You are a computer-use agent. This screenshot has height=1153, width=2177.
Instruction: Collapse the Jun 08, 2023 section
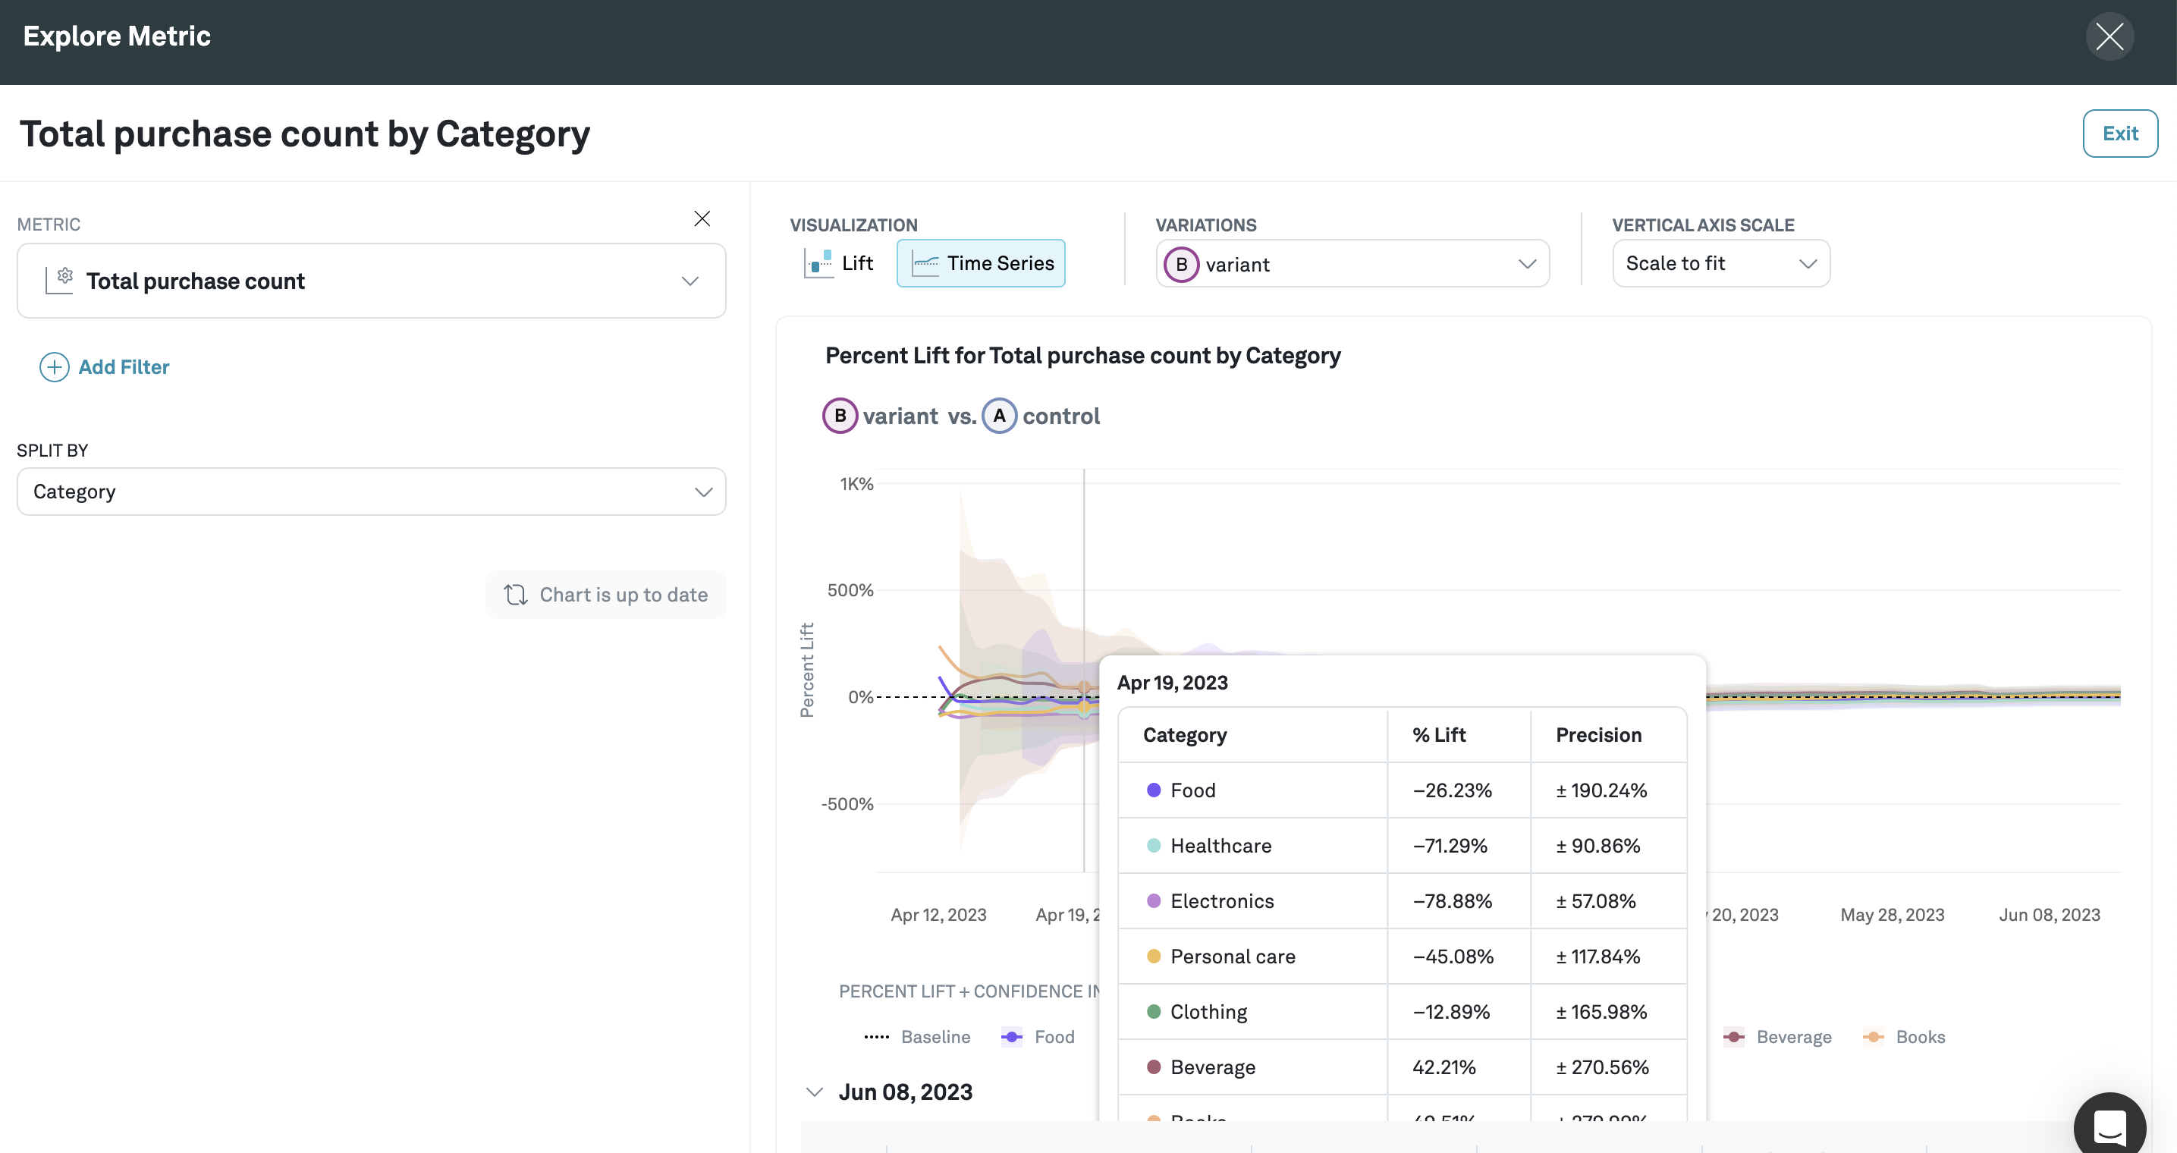815,1092
